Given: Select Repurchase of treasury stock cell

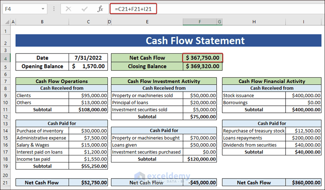Looking at the screenshot, I should point(254,131).
